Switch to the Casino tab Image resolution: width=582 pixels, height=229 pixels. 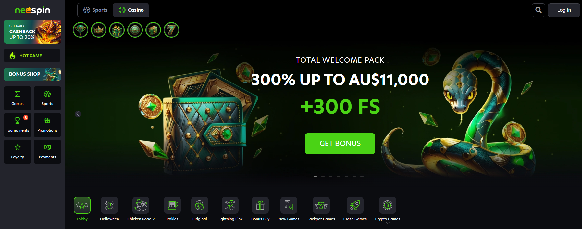click(131, 10)
